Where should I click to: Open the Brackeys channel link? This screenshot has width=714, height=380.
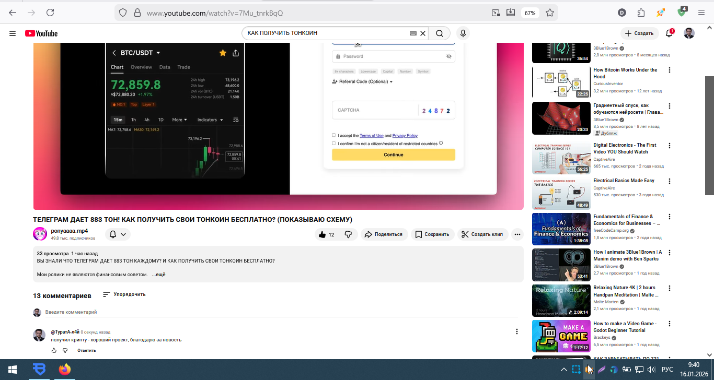tap(602, 338)
